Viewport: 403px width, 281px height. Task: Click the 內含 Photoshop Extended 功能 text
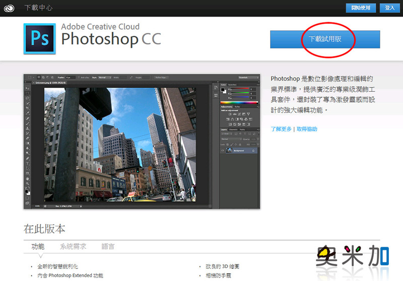coord(70,275)
